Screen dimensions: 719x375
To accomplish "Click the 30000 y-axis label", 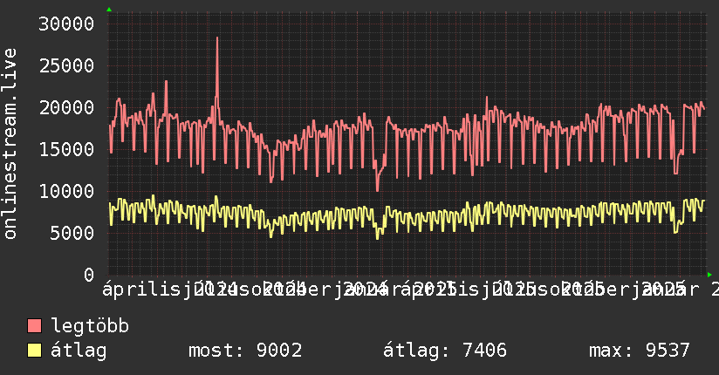I will pos(66,24).
